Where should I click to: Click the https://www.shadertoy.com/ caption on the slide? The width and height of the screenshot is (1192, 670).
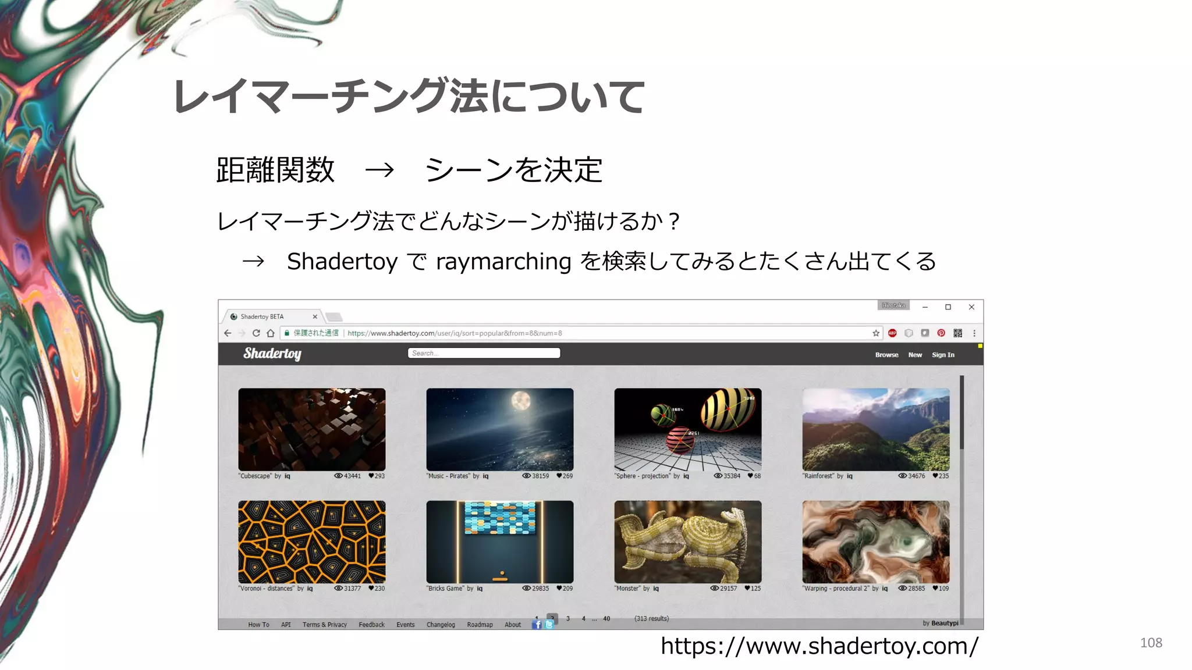(x=819, y=646)
